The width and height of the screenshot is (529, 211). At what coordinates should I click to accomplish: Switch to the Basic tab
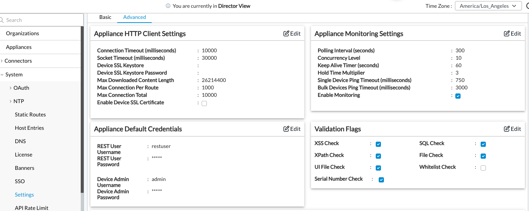coord(105,17)
